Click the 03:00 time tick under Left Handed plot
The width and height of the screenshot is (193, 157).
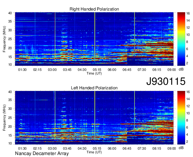click(x=52, y=148)
